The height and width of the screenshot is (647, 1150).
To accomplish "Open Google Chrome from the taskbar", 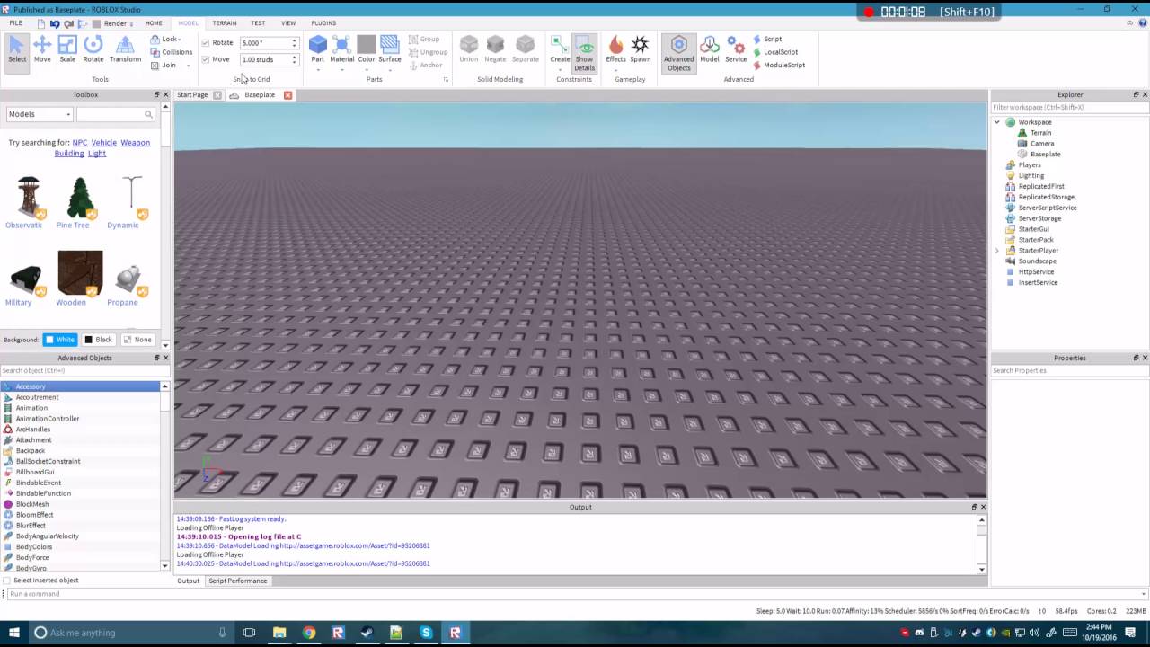I will pos(309,633).
